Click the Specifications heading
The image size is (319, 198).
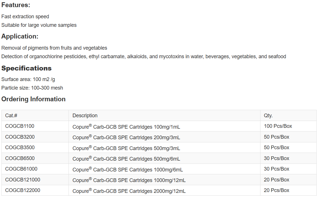click(27, 68)
